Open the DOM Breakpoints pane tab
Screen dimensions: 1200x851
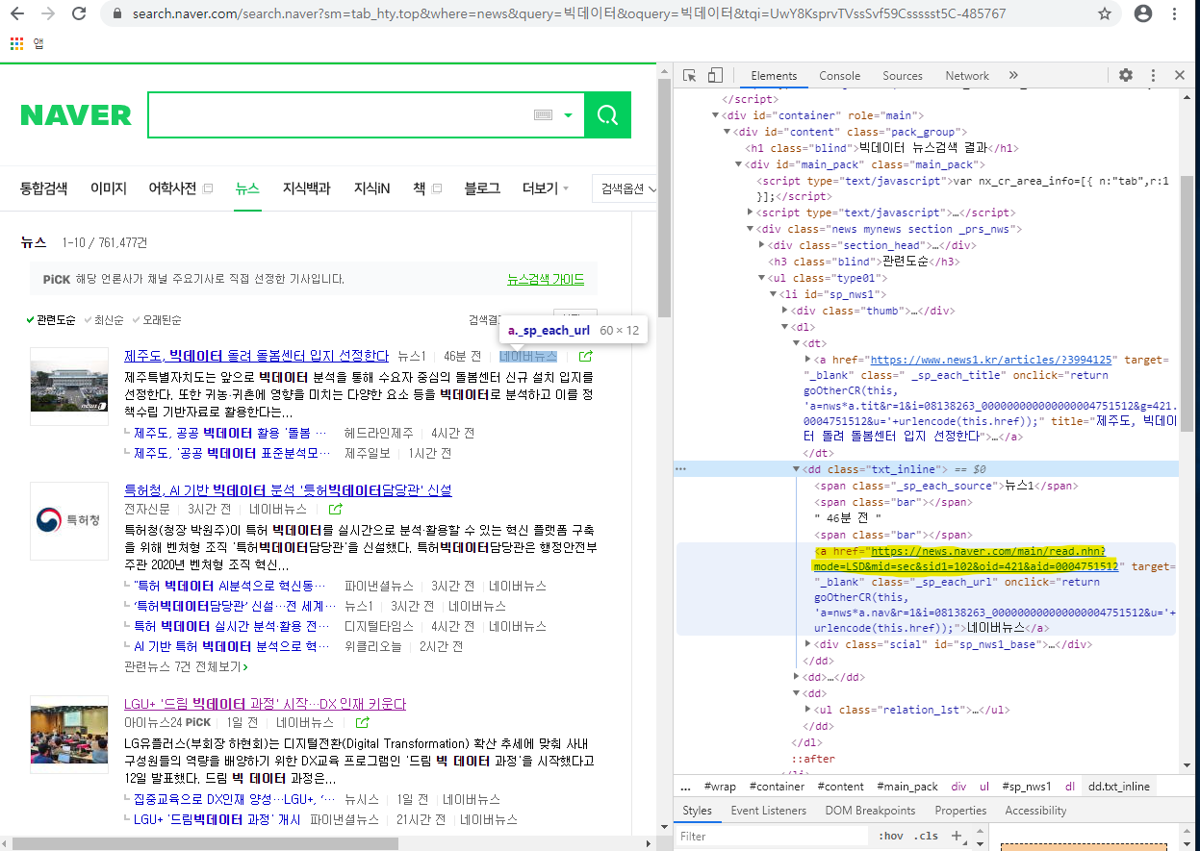click(x=870, y=811)
